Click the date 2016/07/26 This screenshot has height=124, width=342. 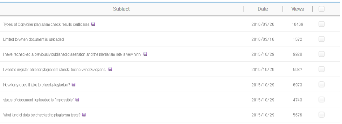click(x=262, y=24)
